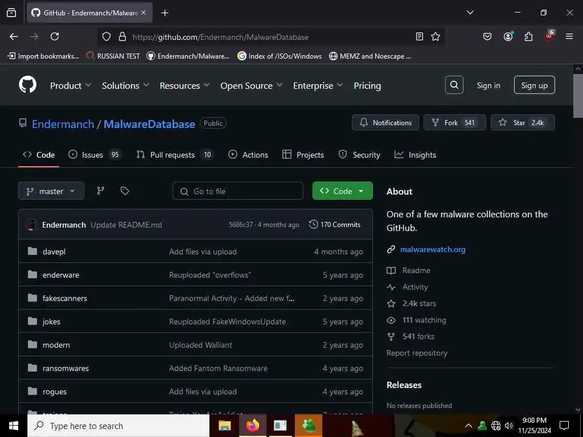View branches via the branch icon
The width and height of the screenshot is (583, 437).
[x=100, y=191]
